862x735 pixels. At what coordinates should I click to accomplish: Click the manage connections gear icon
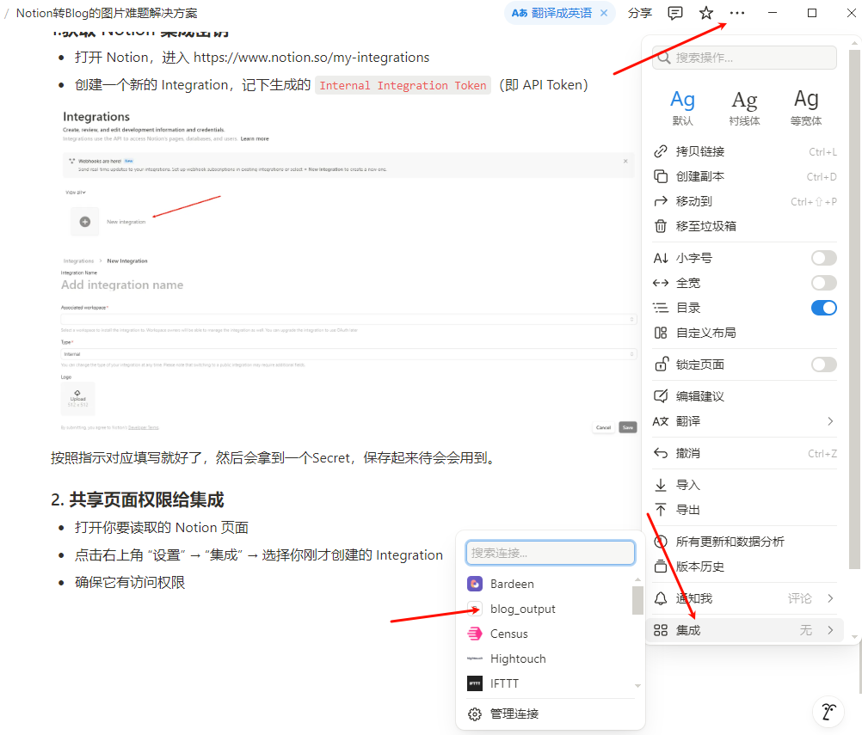474,714
